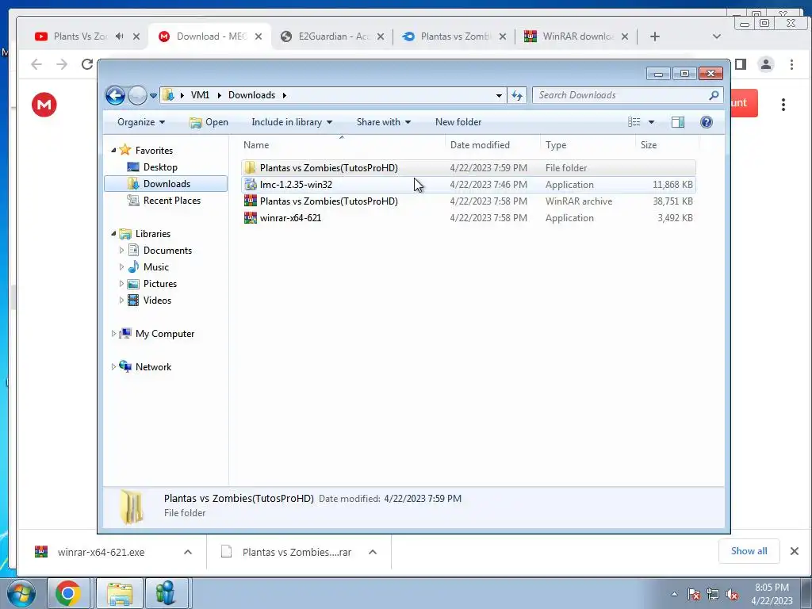Image resolution: width=812 pixels, height=609 pixels.
Task: Collapse the Libraries group
Action: click(114, 234)
